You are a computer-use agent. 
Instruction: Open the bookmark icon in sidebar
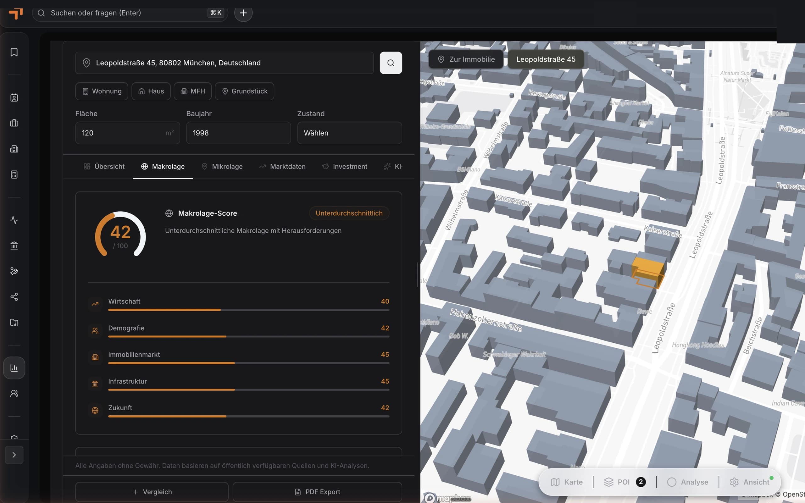click(x=14, y=52)
